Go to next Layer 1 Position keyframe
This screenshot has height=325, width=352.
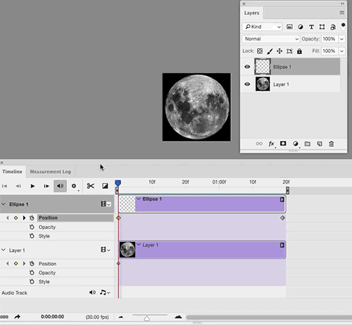click(x=24, y=264)
